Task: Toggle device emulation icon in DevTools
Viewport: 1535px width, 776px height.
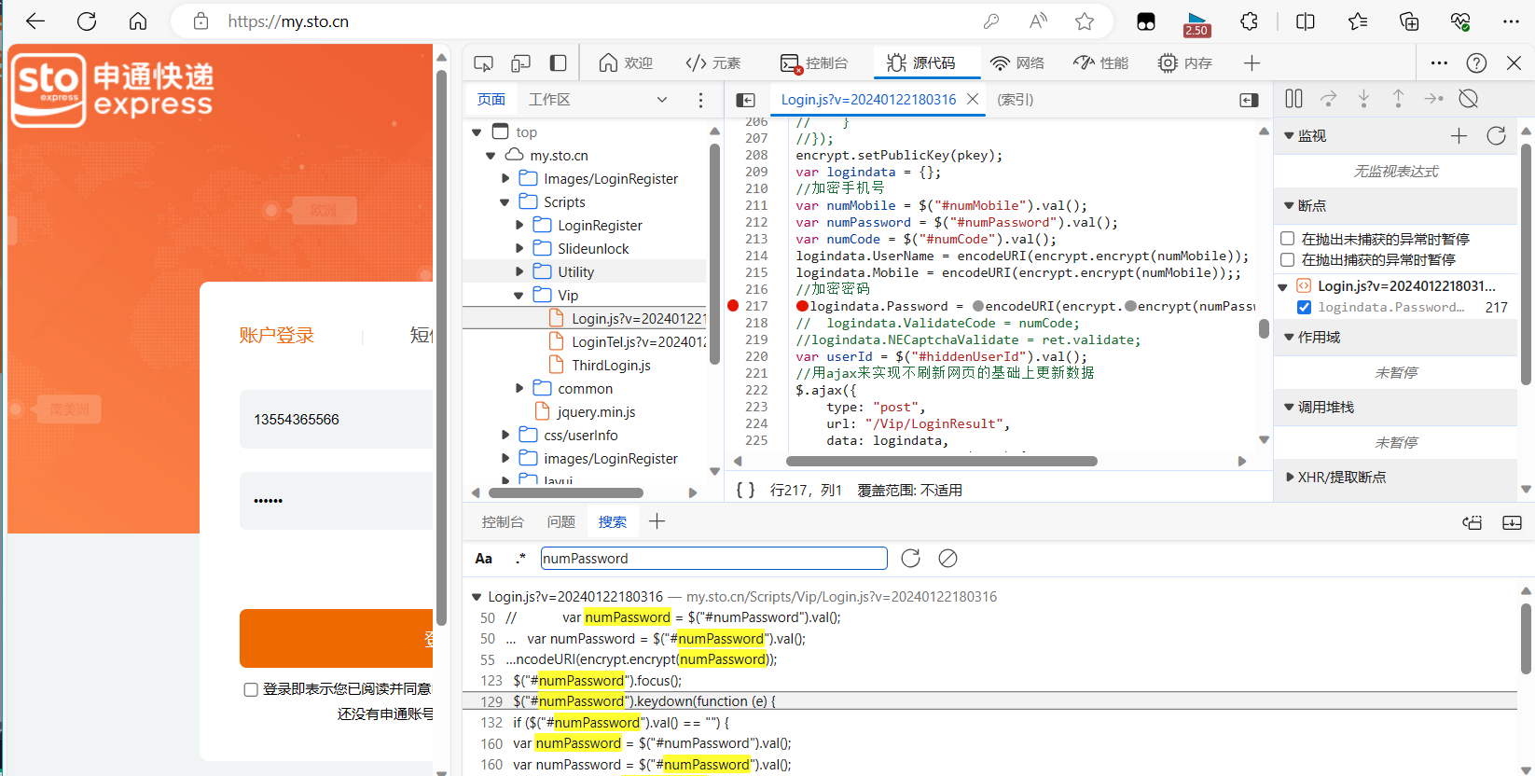Action: pos(520,63)
